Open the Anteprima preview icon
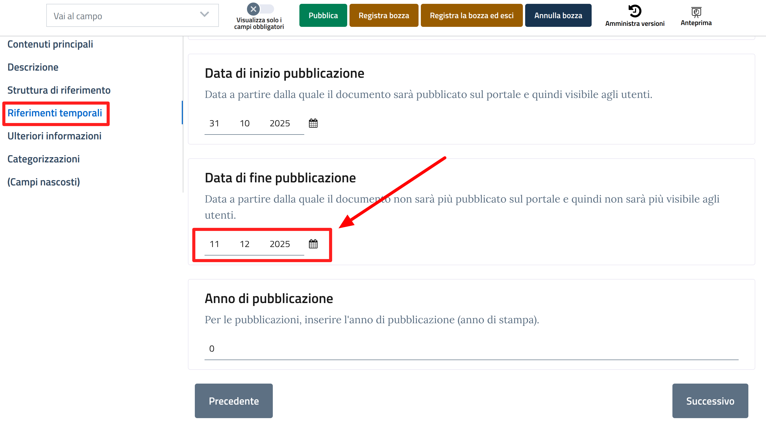Image resolution: width=766 pixels, height=424 pixels. pos(696,12)
